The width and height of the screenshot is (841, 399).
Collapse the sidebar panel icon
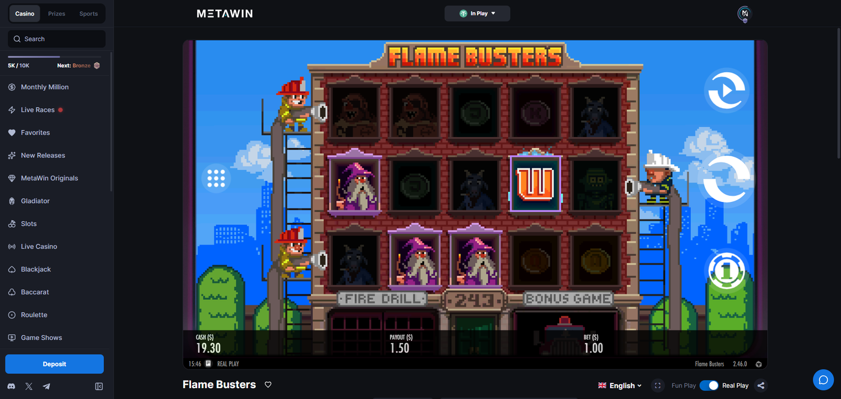click(x=99, y=386)
